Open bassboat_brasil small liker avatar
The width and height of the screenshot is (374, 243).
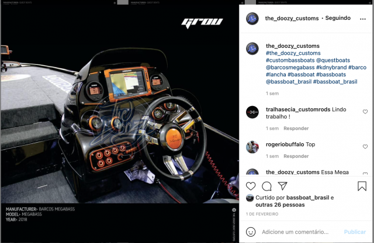250,198
